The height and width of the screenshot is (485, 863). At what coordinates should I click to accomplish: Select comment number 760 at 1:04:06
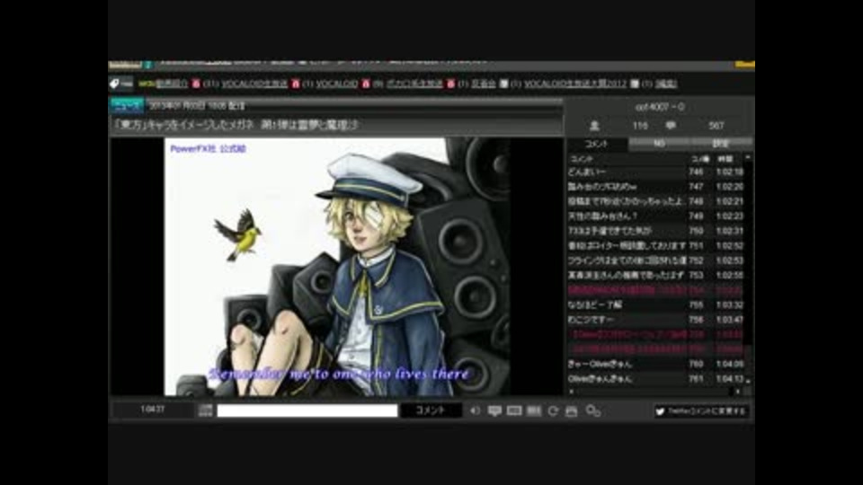pyautogui.click(x=655, y=364)
